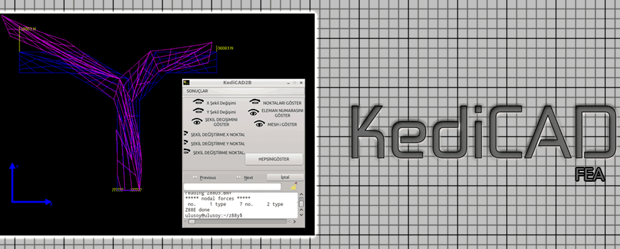Screen dimensions: 620x249
Task: Click the terminal vertical scrollbar down arrow
Action: [x=301, y=215]
